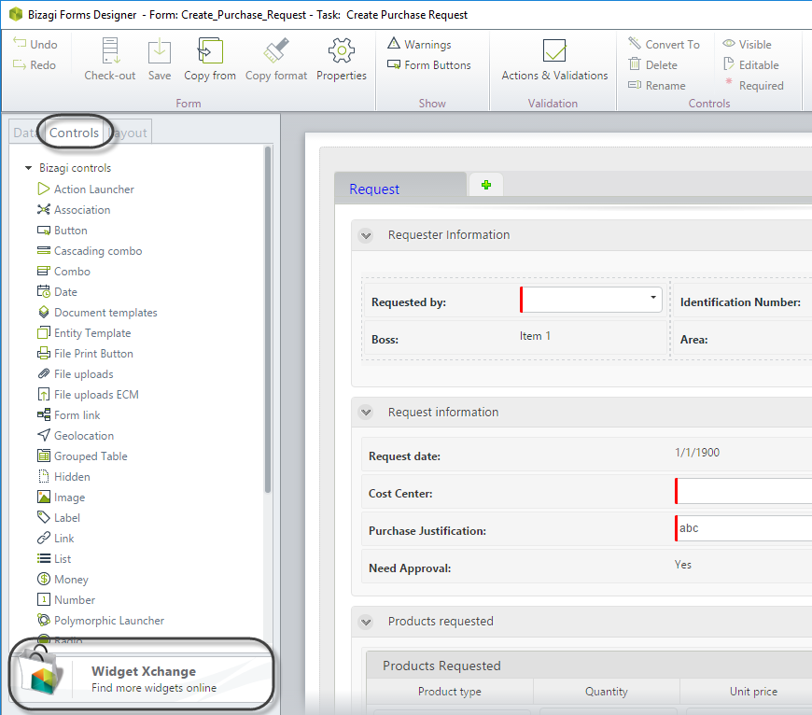Select the Boss field value Item 1
The image size is (812, 715).
point(535,336)
